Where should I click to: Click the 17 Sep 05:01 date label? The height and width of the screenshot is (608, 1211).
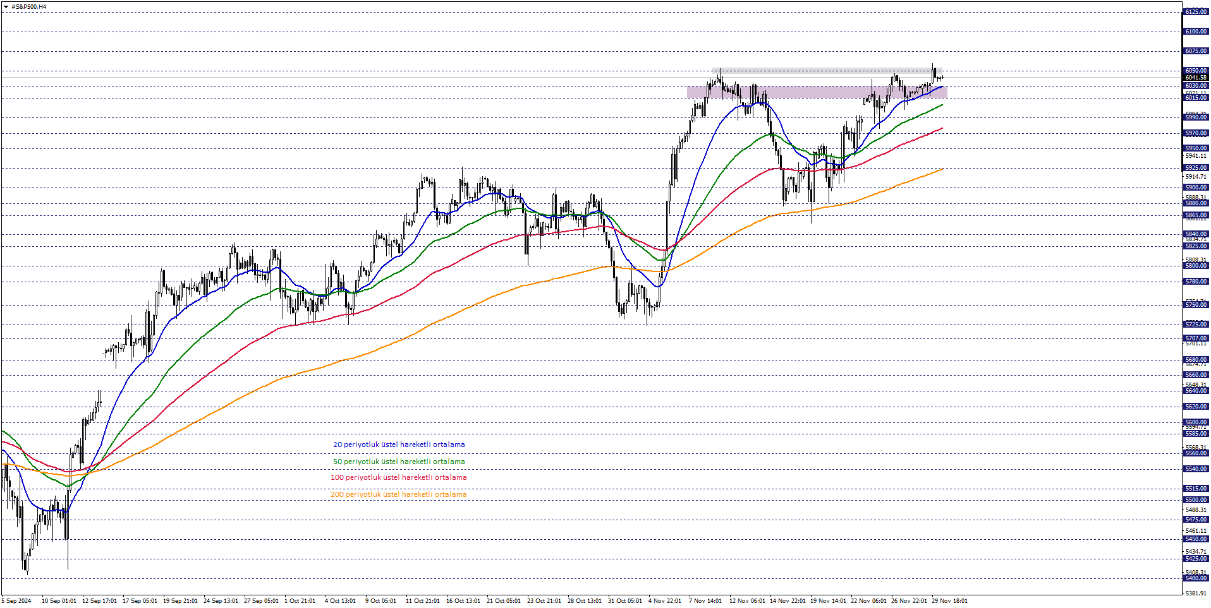pos(140,601)
